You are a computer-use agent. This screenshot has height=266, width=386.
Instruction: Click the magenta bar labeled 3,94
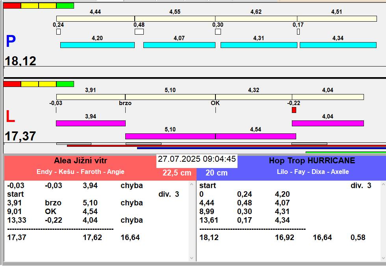click(91, 123)
